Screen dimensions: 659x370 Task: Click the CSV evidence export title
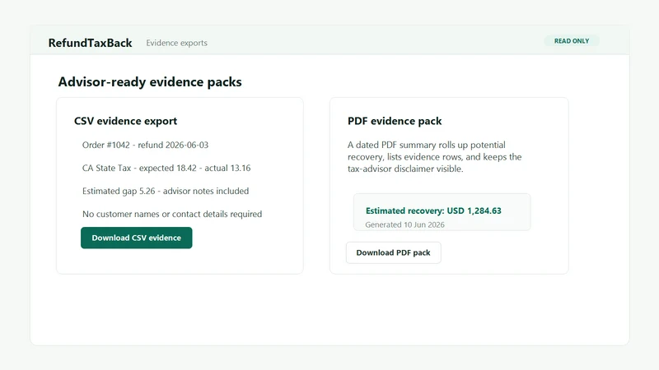[x=126, y=121]
